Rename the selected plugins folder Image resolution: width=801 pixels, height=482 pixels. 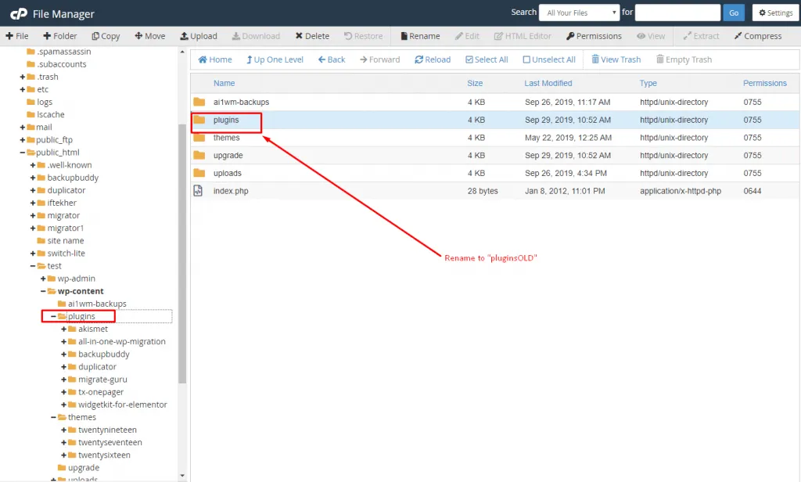(x=420, y=36)
